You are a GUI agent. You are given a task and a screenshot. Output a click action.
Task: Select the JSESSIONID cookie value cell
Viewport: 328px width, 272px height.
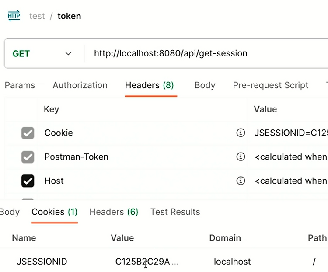pyautogui.click(x=147, y=262)
